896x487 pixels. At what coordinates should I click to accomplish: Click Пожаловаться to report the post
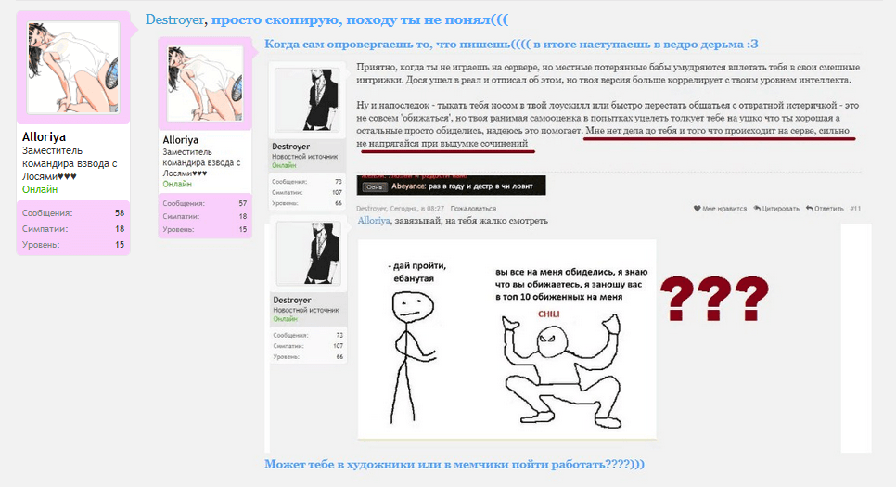(x=473, y=209)
